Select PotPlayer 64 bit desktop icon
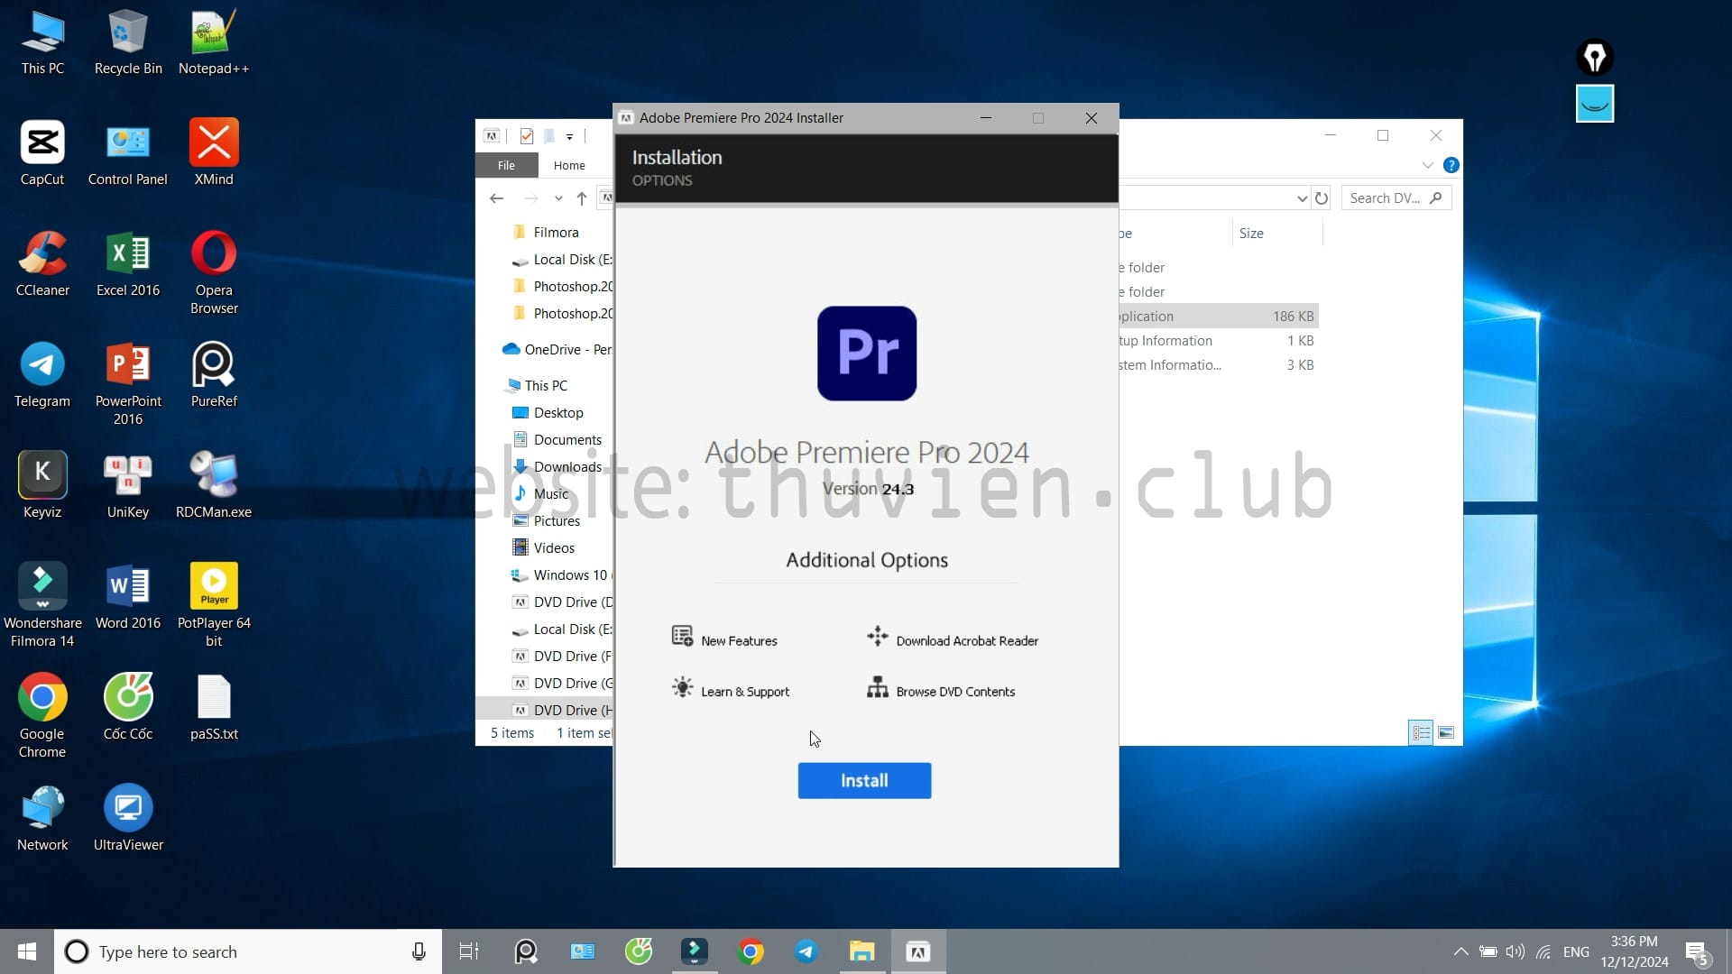 tap(214, 604)
